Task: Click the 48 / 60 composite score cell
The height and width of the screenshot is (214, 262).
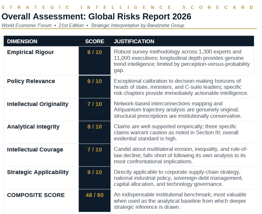Action: 94,195
